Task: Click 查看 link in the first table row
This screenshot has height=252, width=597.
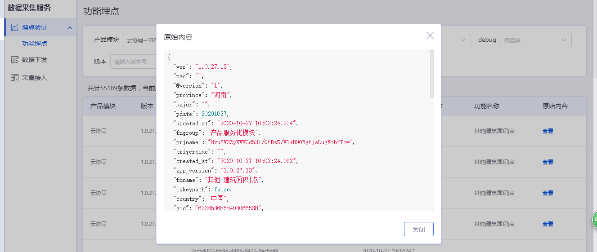Action: (548, 131)
